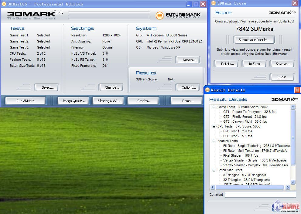Click Intel Pentium Dual CPU E2160 text
The image size is (301, 214).
[x=174, y=41]
